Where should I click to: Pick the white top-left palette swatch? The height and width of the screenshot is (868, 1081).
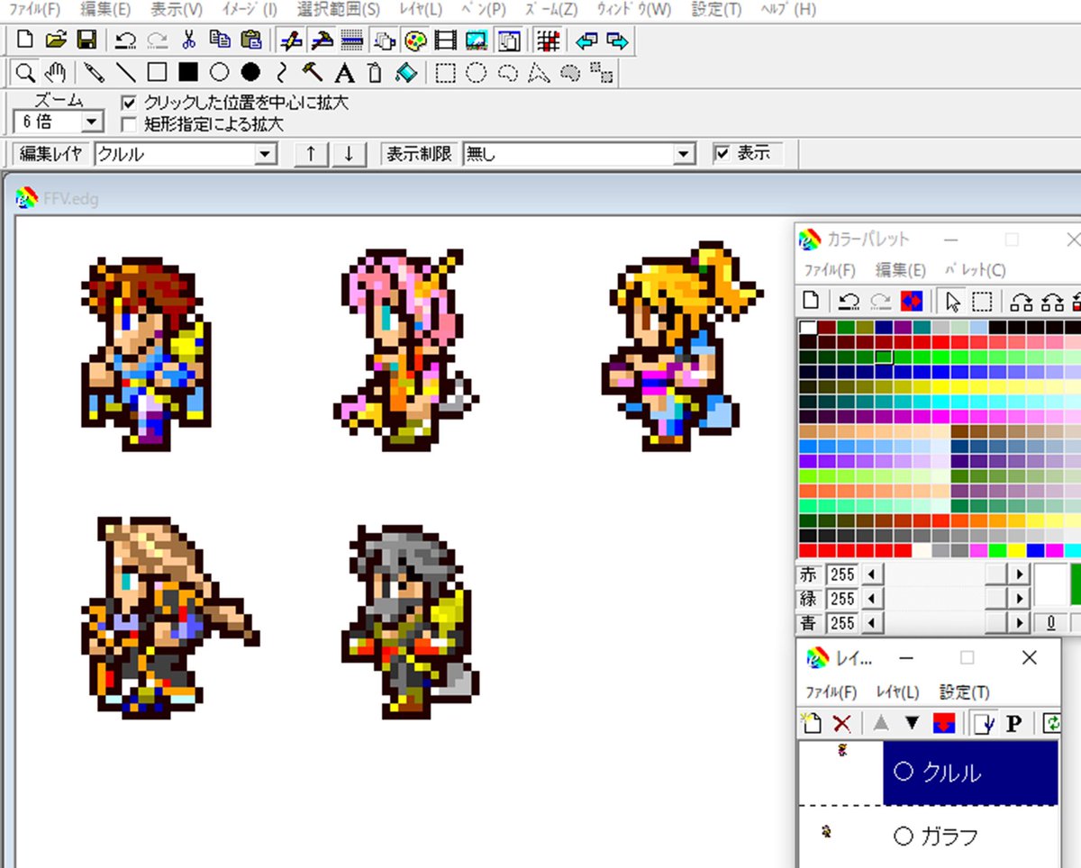click(x=809, y=328)
